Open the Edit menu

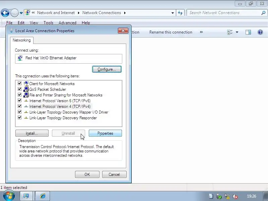coord(21,23)
